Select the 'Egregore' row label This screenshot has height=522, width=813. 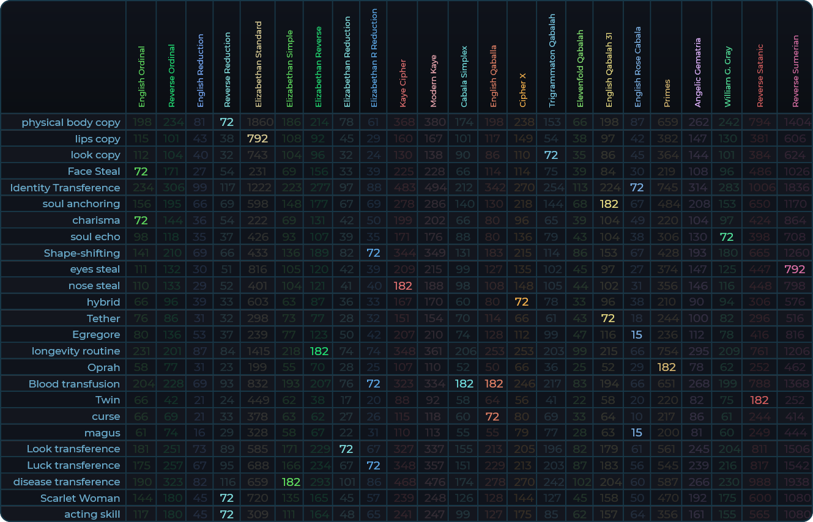coord(96,335)
